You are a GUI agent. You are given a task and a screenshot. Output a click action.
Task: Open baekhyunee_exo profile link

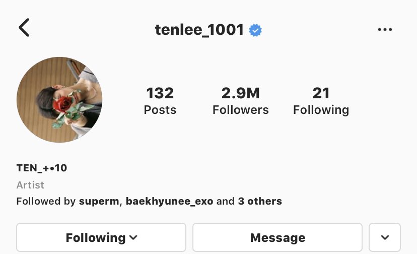click(x=169, y=201)
